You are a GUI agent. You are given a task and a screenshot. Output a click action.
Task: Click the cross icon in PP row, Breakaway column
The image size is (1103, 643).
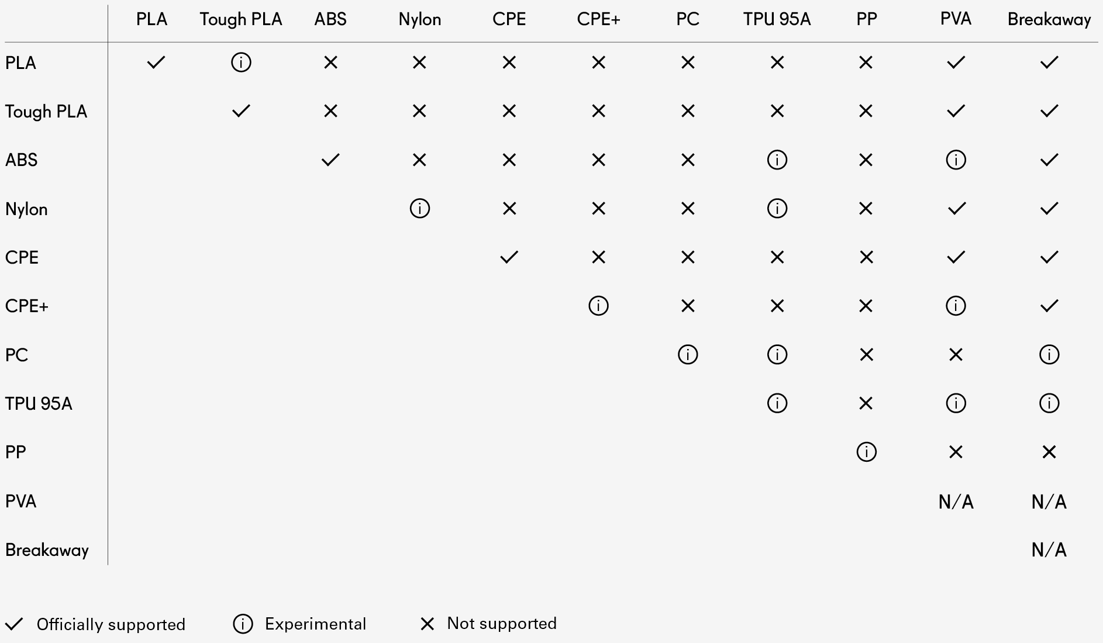pos(1049,452)
